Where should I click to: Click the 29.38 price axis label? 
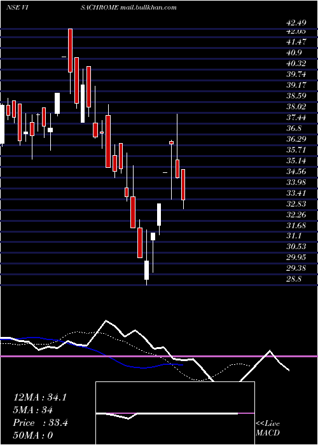pos(296,268)
